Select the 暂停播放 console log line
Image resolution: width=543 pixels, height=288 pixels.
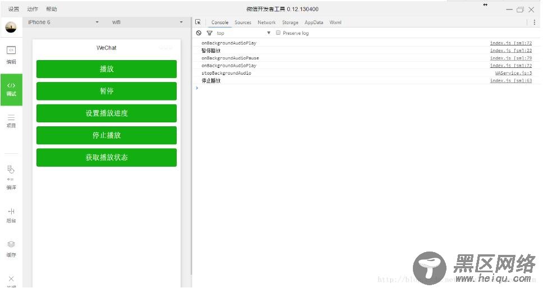tap(211, 51)
